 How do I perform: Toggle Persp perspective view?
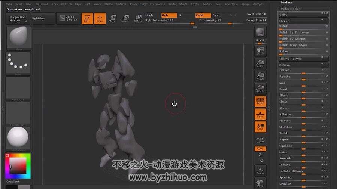point(260,101)
